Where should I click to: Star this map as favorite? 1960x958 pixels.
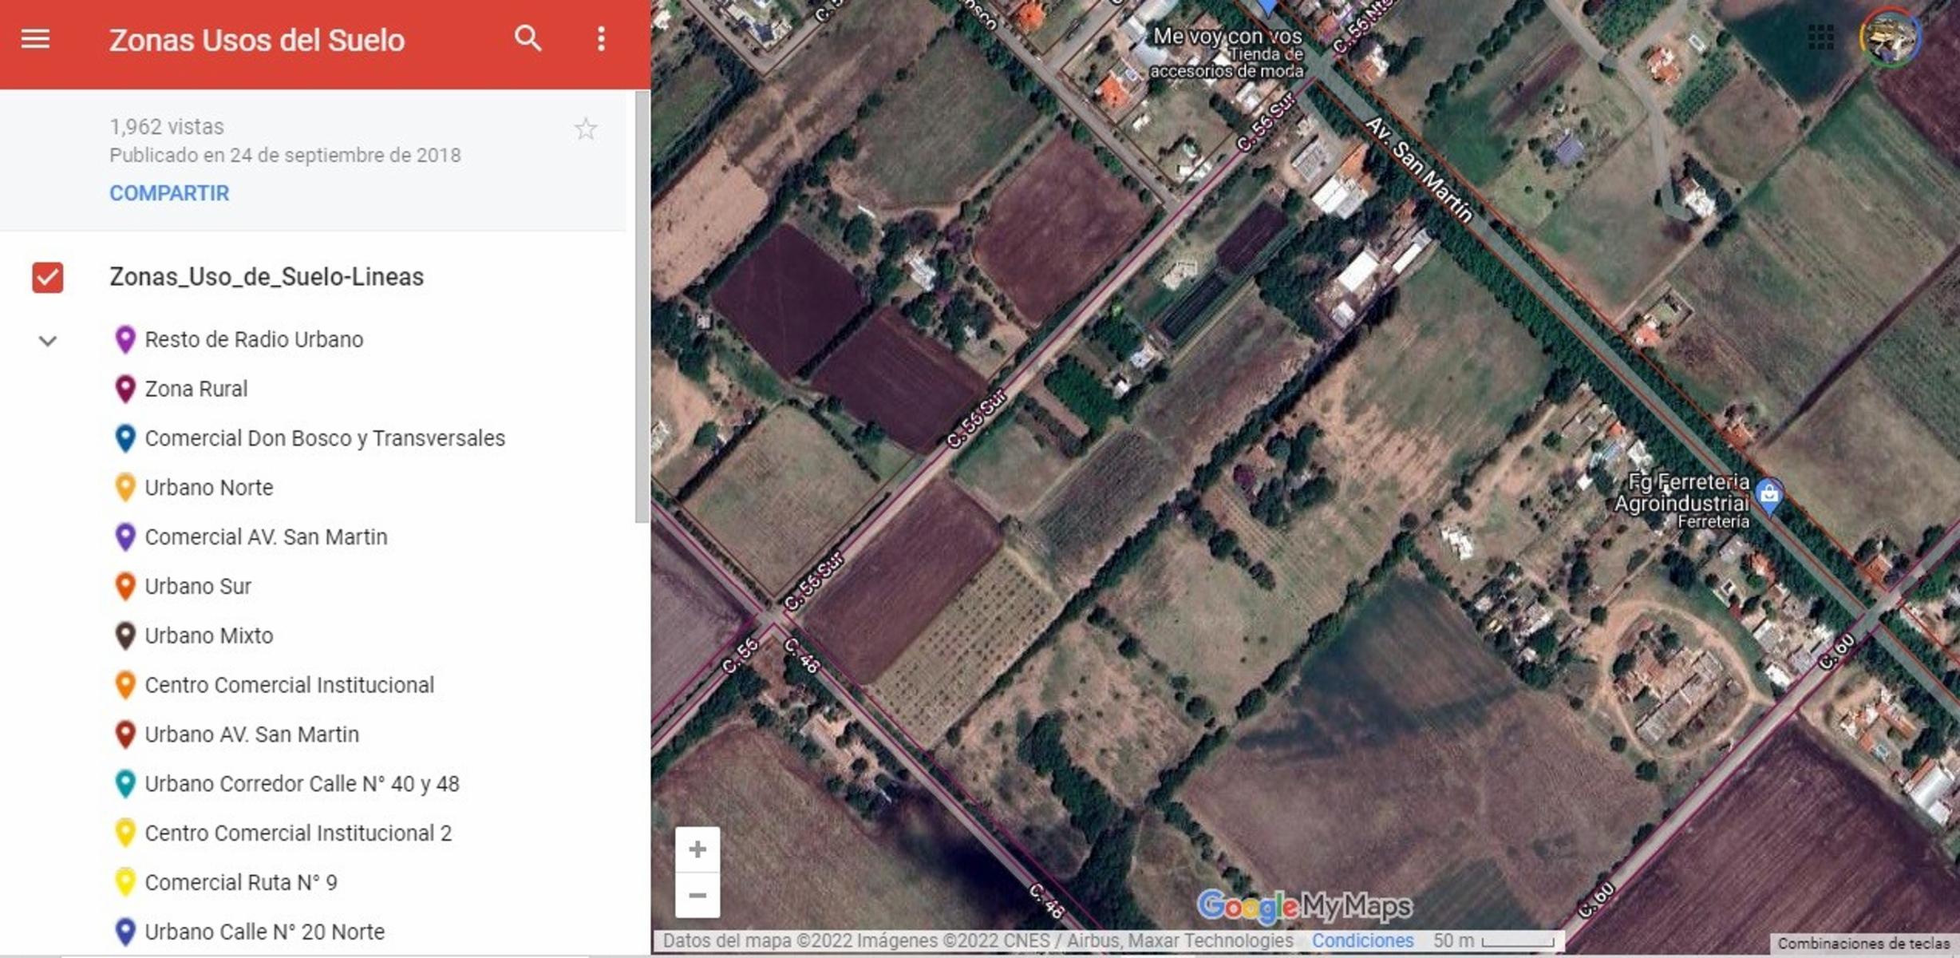pos(586,129)
